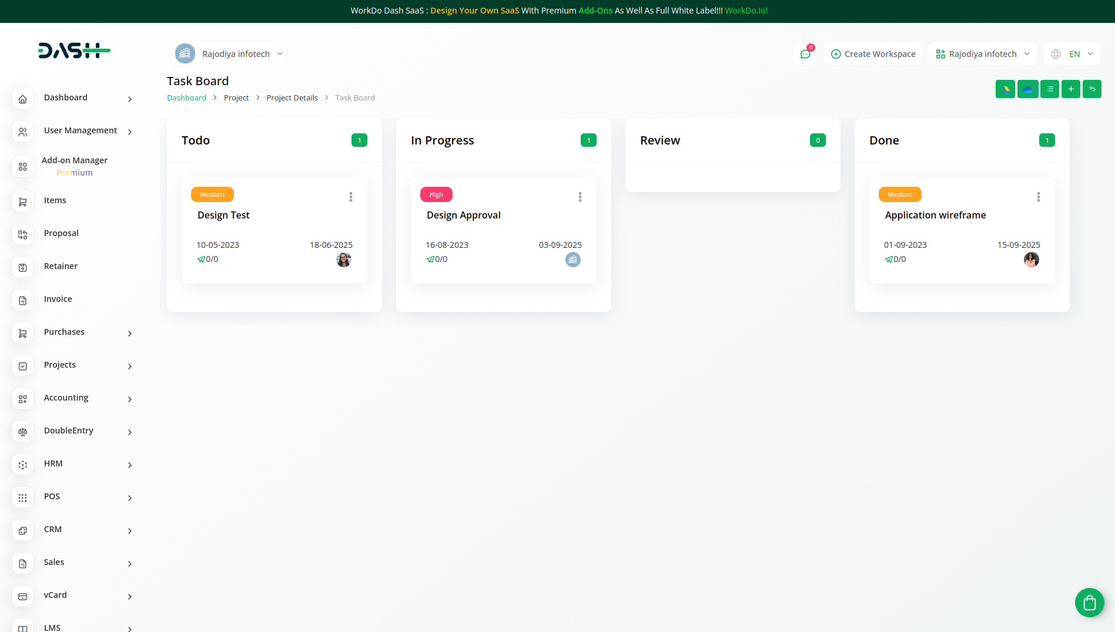Open the Google Drive integration icon
This screenshot has width=1115, height=632.
coord(1005,89)
